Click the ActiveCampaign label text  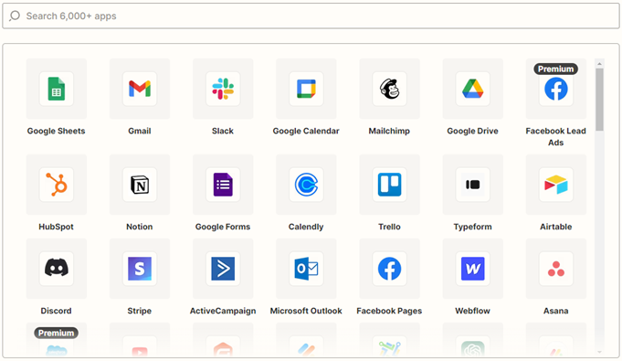[223, 311]
